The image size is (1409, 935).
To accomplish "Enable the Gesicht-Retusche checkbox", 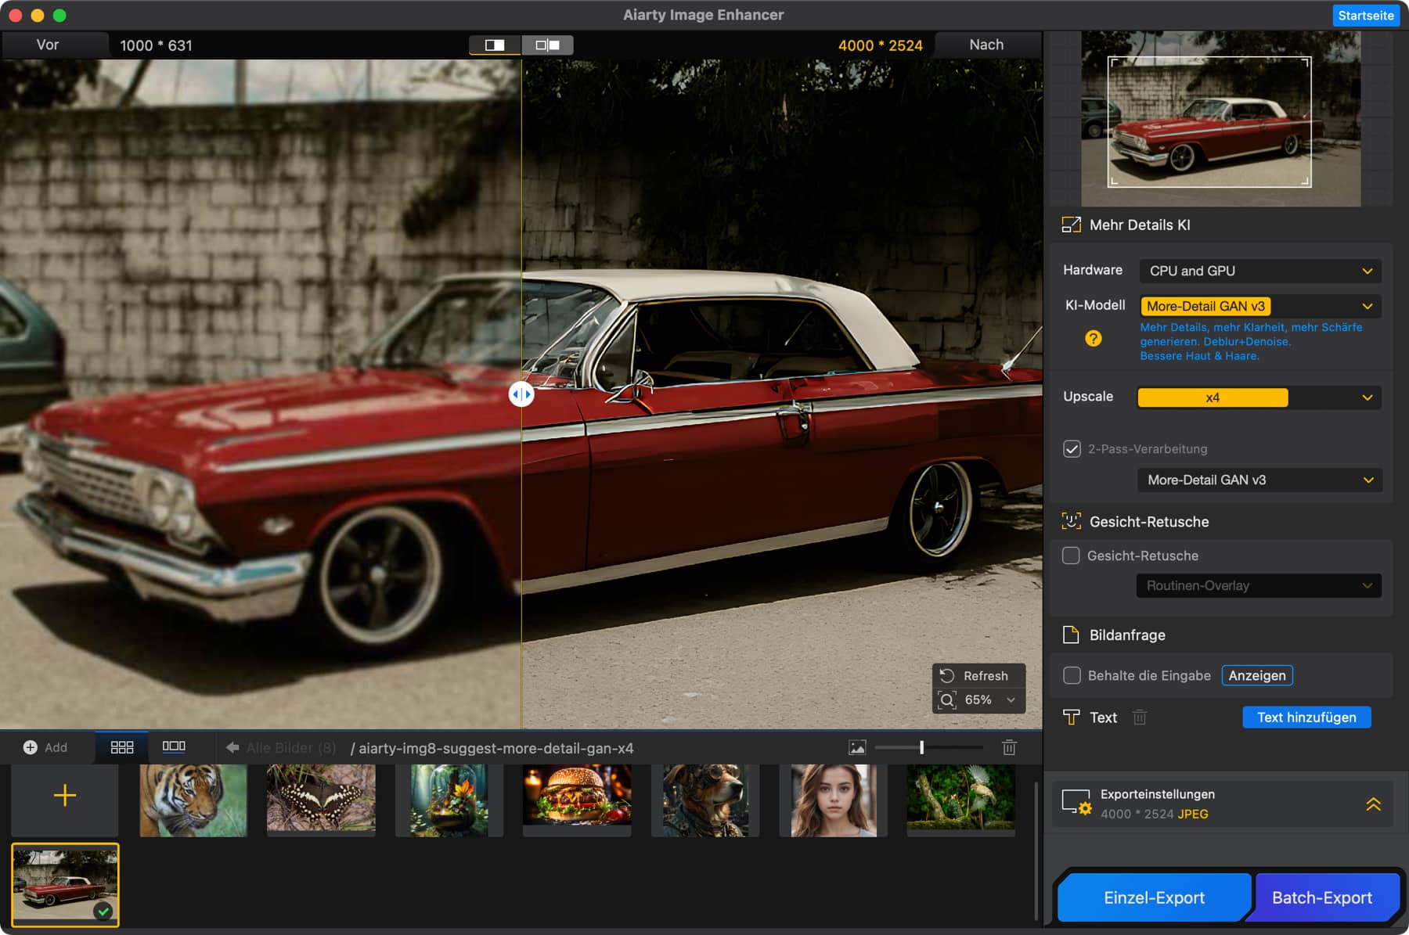I will click(x=1071, y=556).
